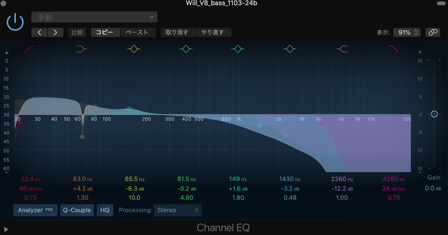
Task: Select the blue 1430 Hz control point
Action: (x=259, y=126)
